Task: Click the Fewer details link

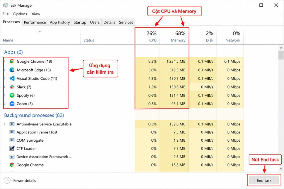Action: pos(25,180)
